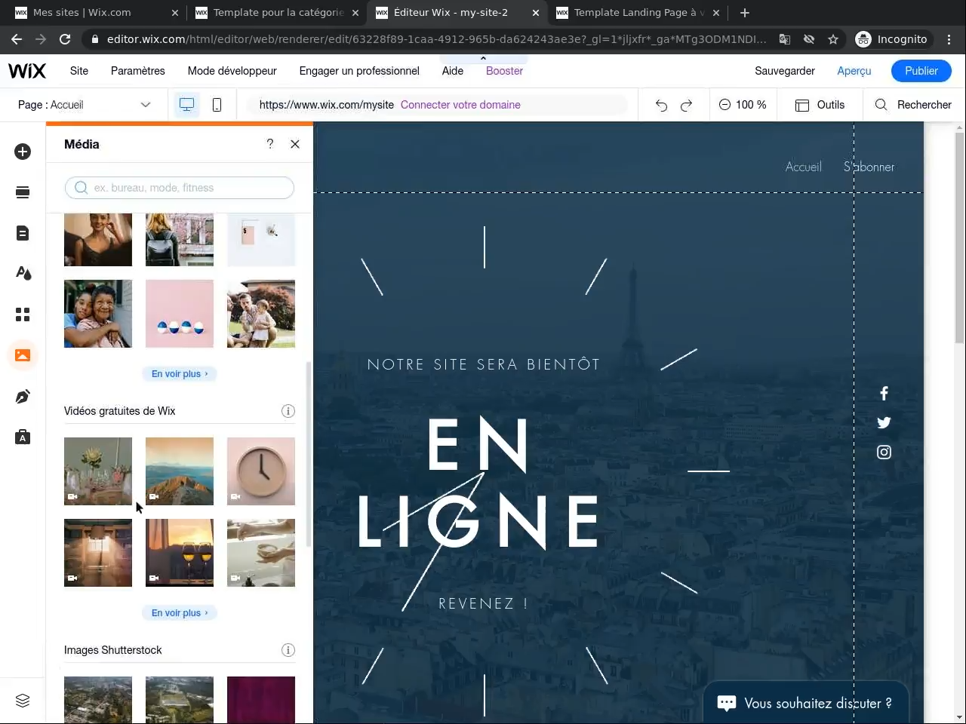Undo the last action

click(x=661, y=105)
